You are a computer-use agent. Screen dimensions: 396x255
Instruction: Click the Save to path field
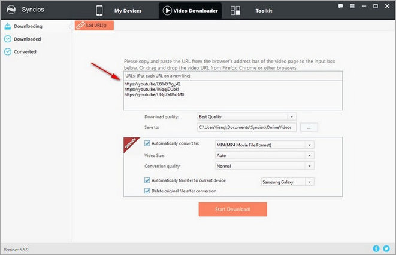(x=247, y=127)
